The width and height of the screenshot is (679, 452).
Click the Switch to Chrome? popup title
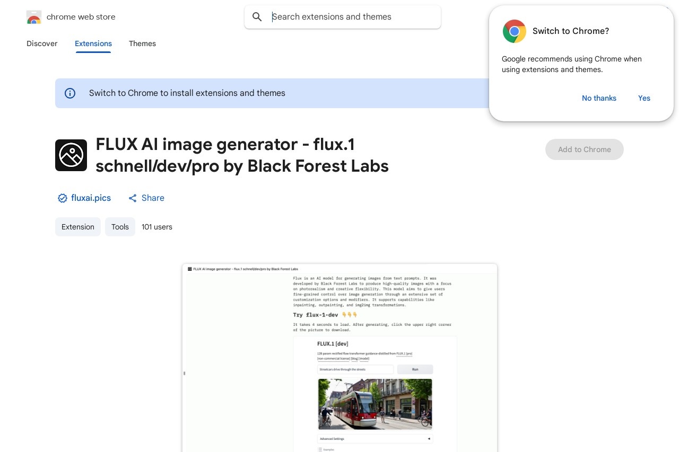click(x=571, y=31)
